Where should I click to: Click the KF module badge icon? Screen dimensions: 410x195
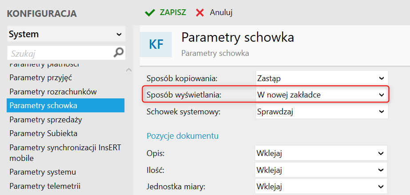156,44
